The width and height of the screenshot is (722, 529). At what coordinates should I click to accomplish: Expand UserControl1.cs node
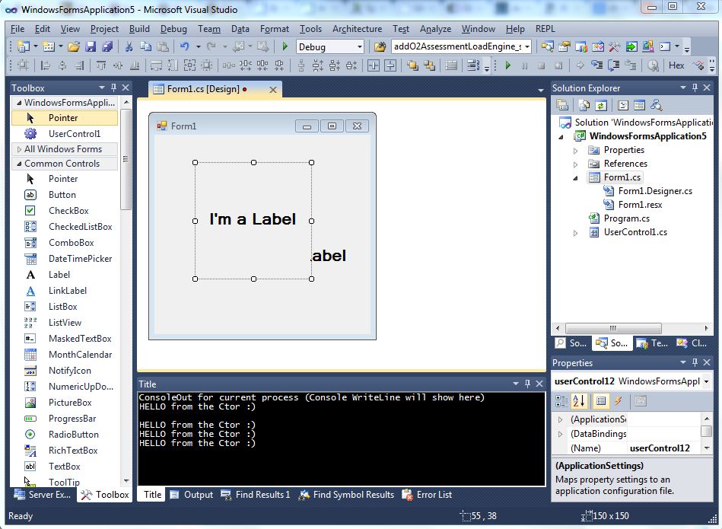click(x=576, y=233)
